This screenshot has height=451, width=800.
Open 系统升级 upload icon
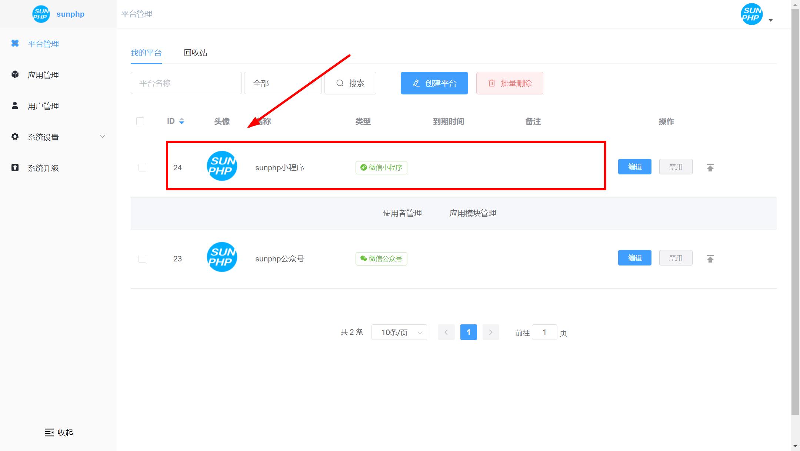15,168
